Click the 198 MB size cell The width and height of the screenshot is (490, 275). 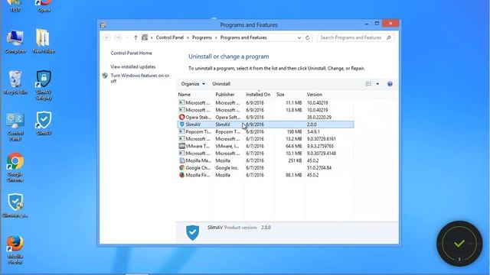[294, 131]
